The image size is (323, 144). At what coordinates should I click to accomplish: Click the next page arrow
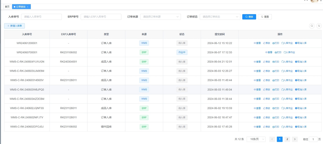(x=295, y=139)
